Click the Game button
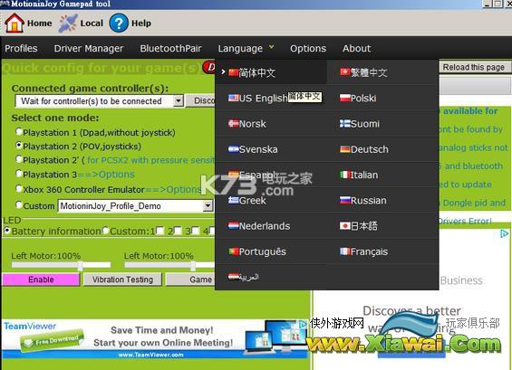Screen dimensions: 512x370 190,280
